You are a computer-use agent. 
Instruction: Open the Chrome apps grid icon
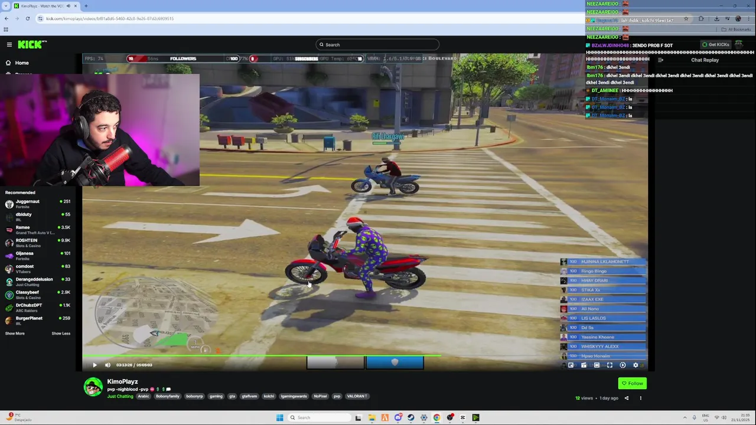[6, 30]
